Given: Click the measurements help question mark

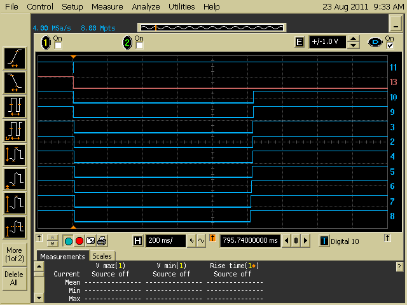Looking at the screenshot, I should click(399, 266).
